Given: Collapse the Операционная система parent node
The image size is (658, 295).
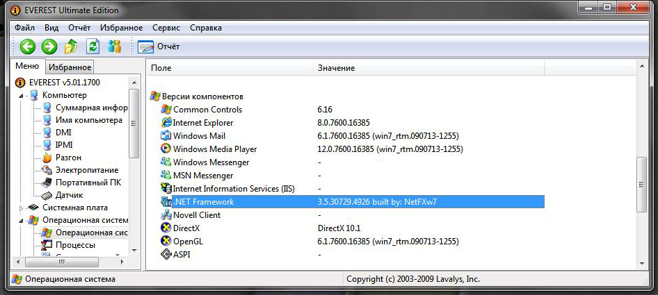Looking at the screenshot, I should [x=21, y=221].
